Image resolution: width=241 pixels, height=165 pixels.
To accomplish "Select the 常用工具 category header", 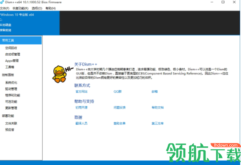I will (x=21, y=40).
